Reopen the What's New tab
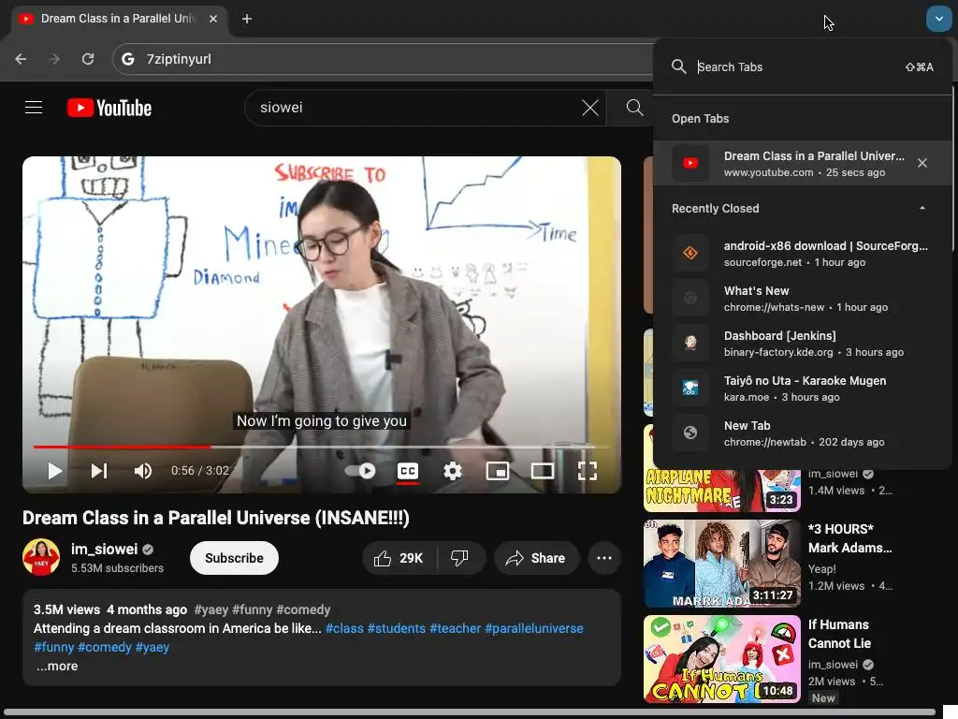This screenshot has width=958, height=719. 802,299
